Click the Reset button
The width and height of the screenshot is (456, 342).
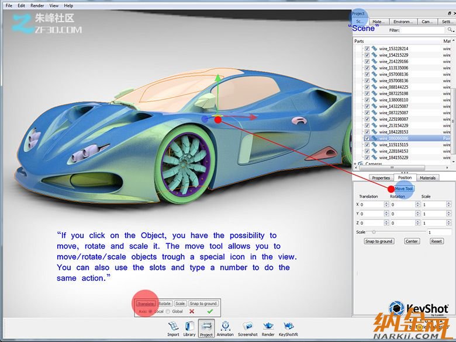coord(437,241)
